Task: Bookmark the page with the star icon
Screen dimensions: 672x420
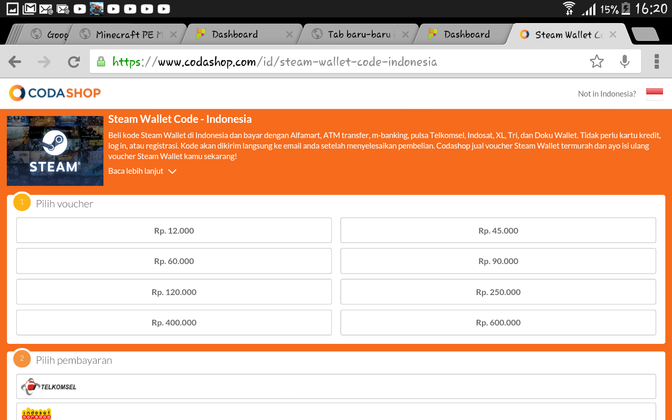Action: [x=596, y=62]
